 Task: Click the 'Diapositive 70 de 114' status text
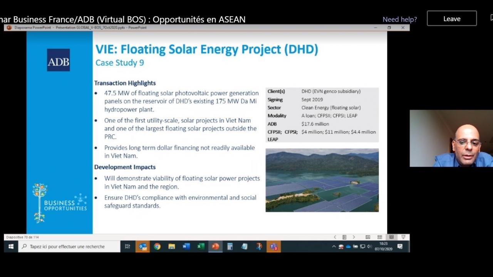[22, 237]
